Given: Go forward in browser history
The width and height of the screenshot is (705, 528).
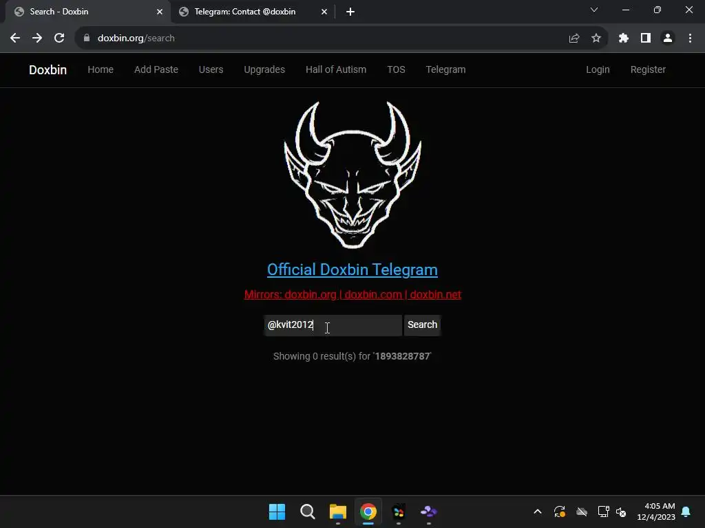Looking at the screenshot, I should (37, 38).
